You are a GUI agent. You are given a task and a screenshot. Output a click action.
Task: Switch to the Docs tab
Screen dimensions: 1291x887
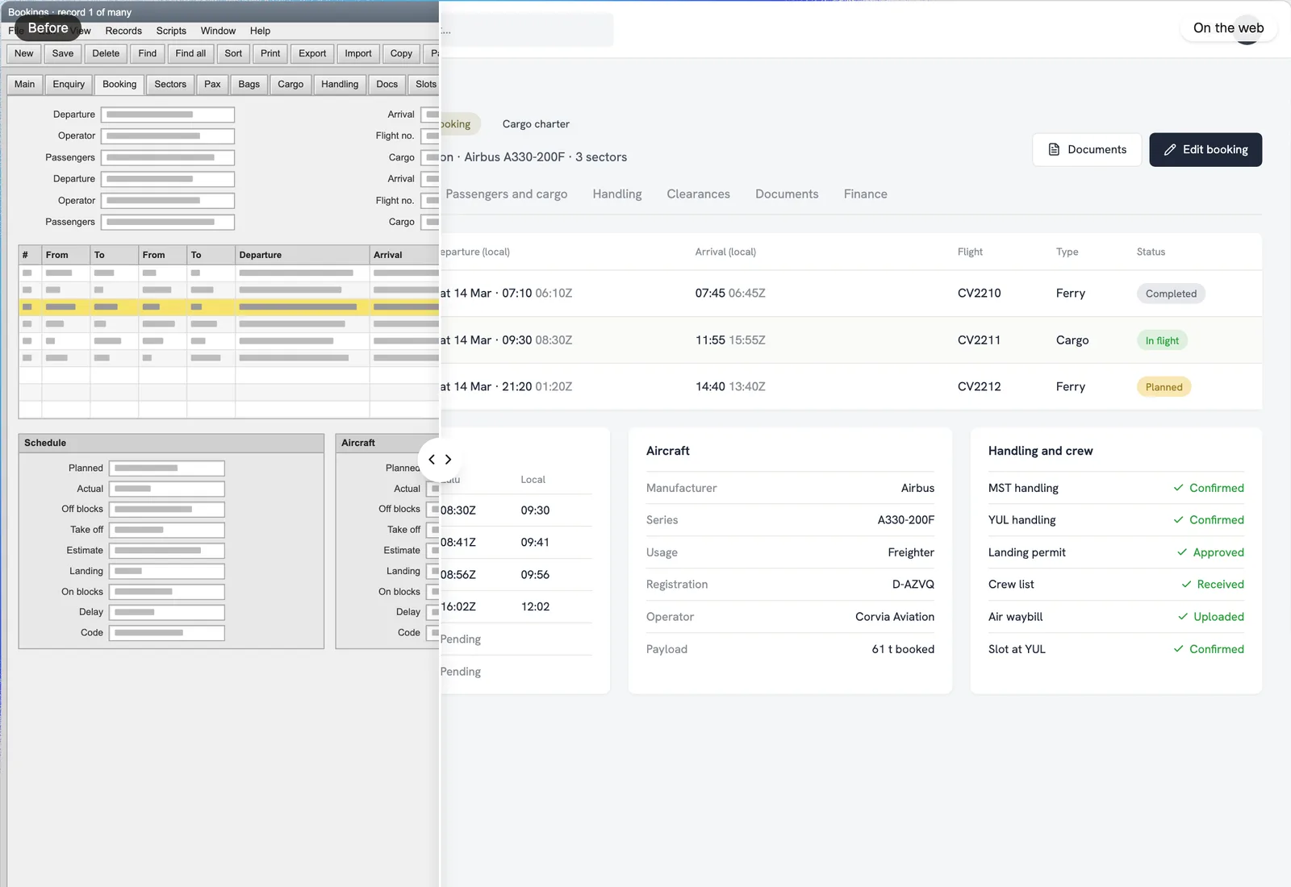tap(387, 85)
